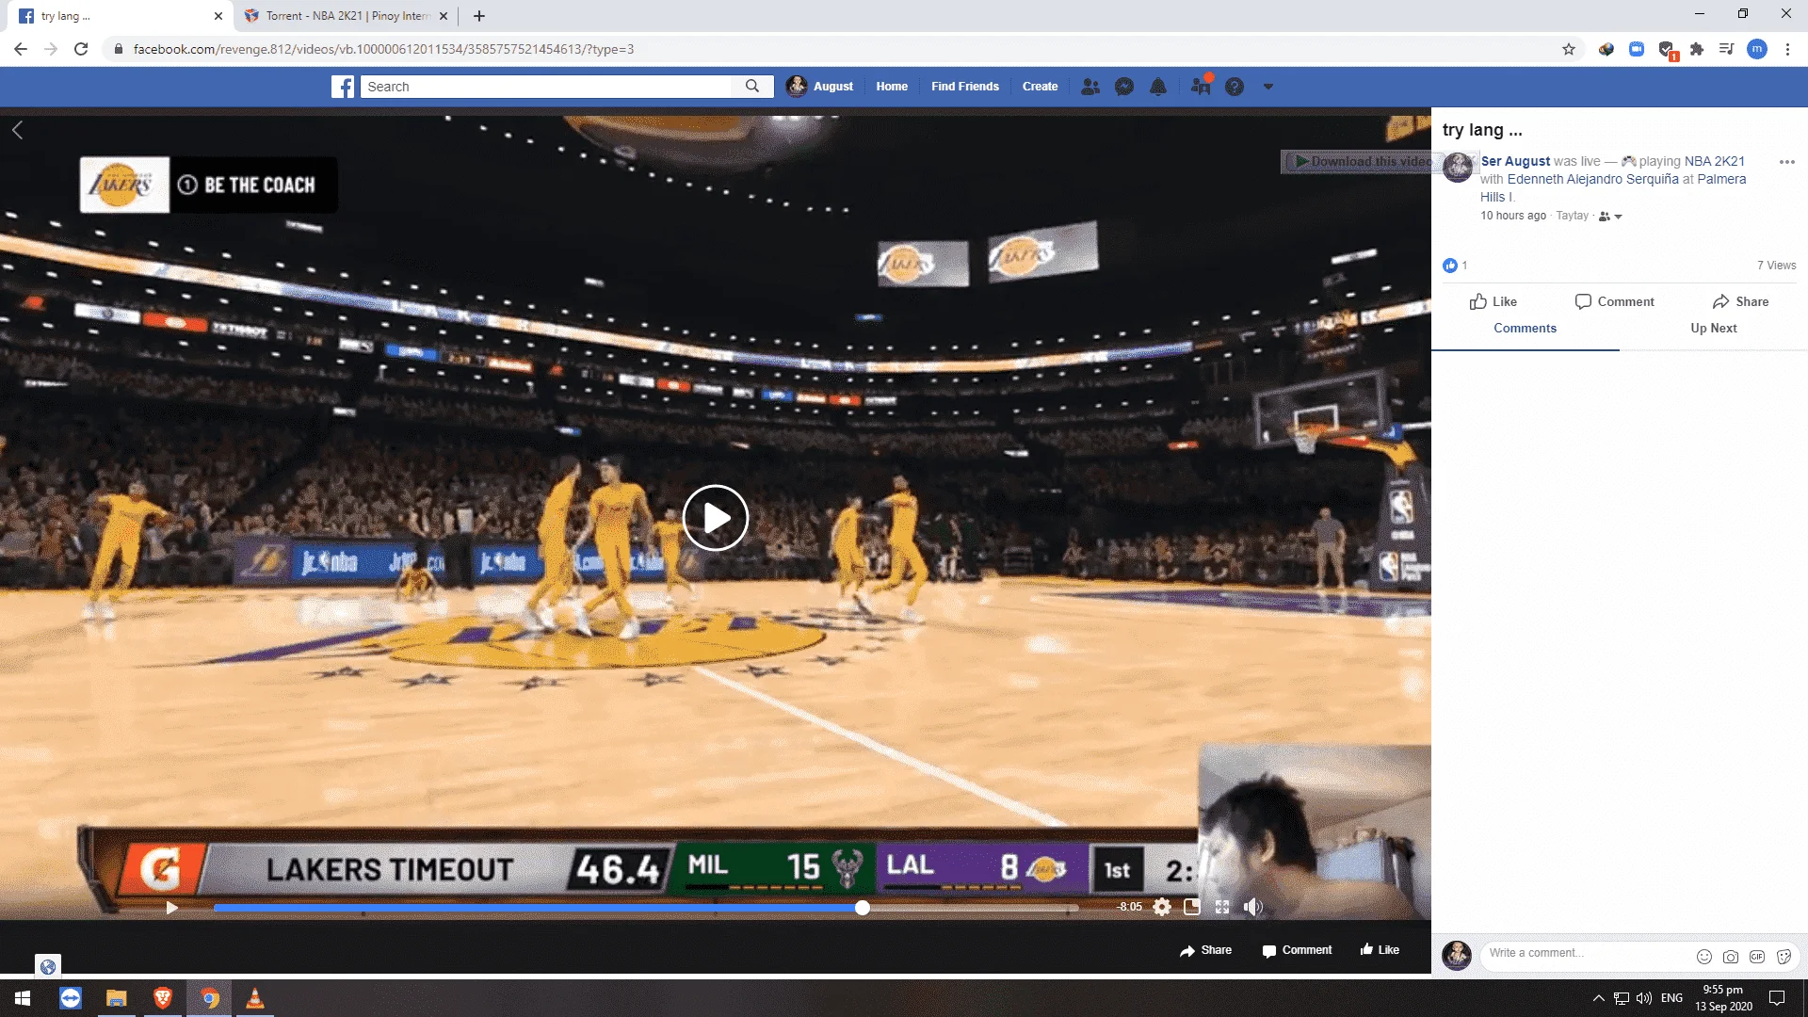Click the Windows Start button

(24, 998)
